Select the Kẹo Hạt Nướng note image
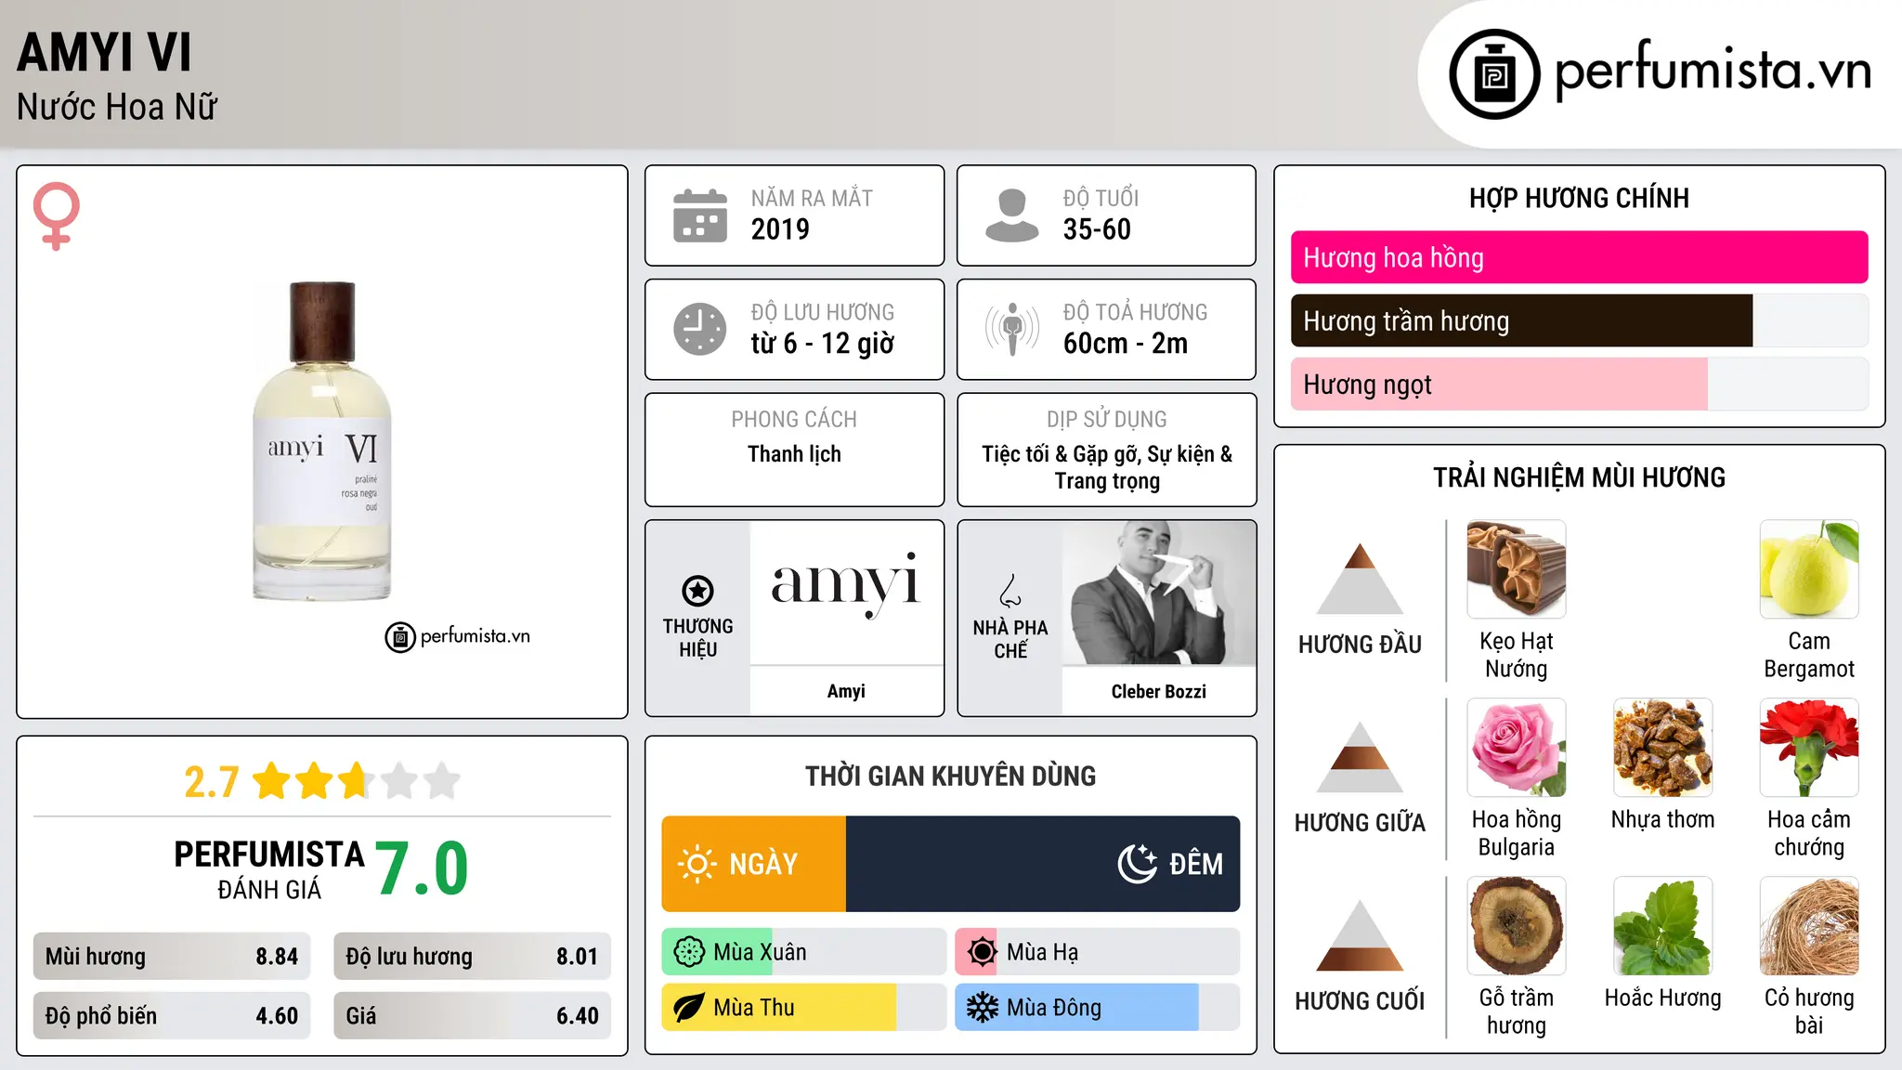1902x1070 pixels. 1517,569
